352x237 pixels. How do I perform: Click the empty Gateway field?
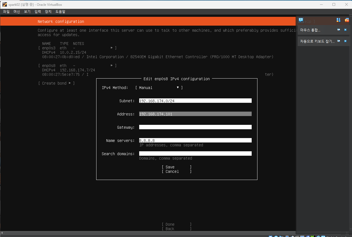(x=195, y=127)
